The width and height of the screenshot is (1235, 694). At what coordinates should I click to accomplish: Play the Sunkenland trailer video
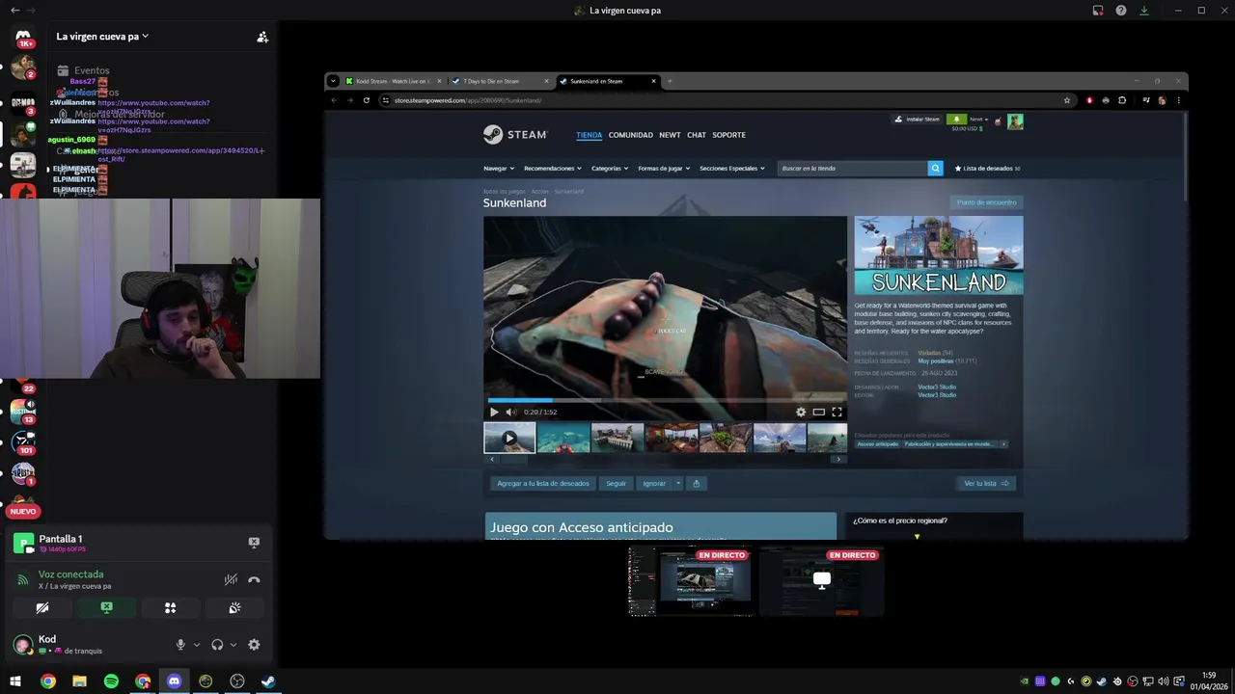494,412
